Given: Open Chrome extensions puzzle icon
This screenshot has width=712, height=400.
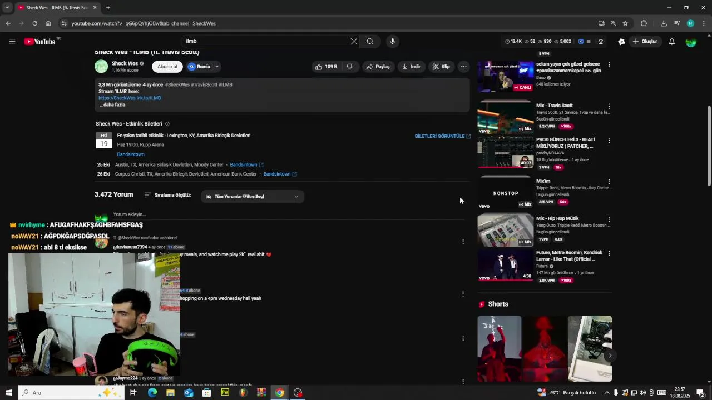Looking at the screenshot, I should (x=644, y=23).
